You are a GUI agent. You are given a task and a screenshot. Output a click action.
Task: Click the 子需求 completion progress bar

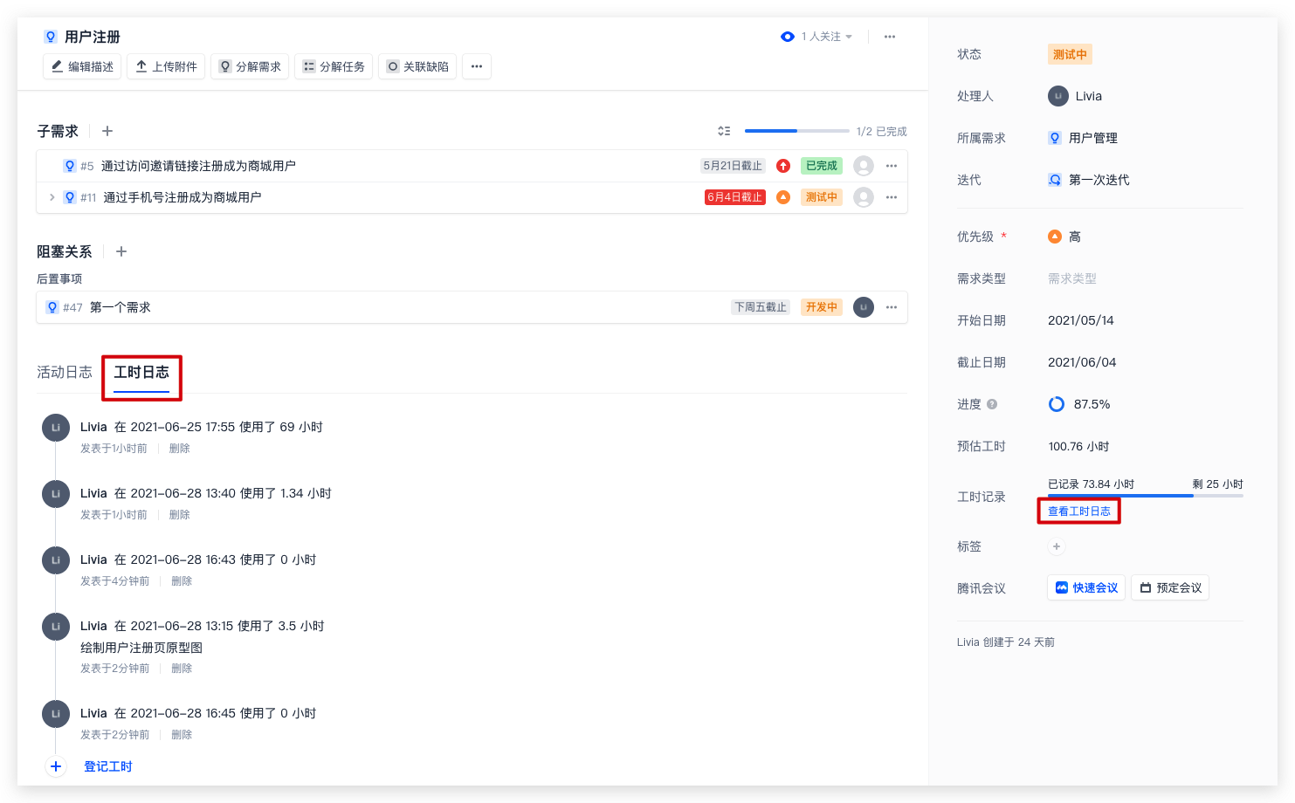tap(796, 131)
